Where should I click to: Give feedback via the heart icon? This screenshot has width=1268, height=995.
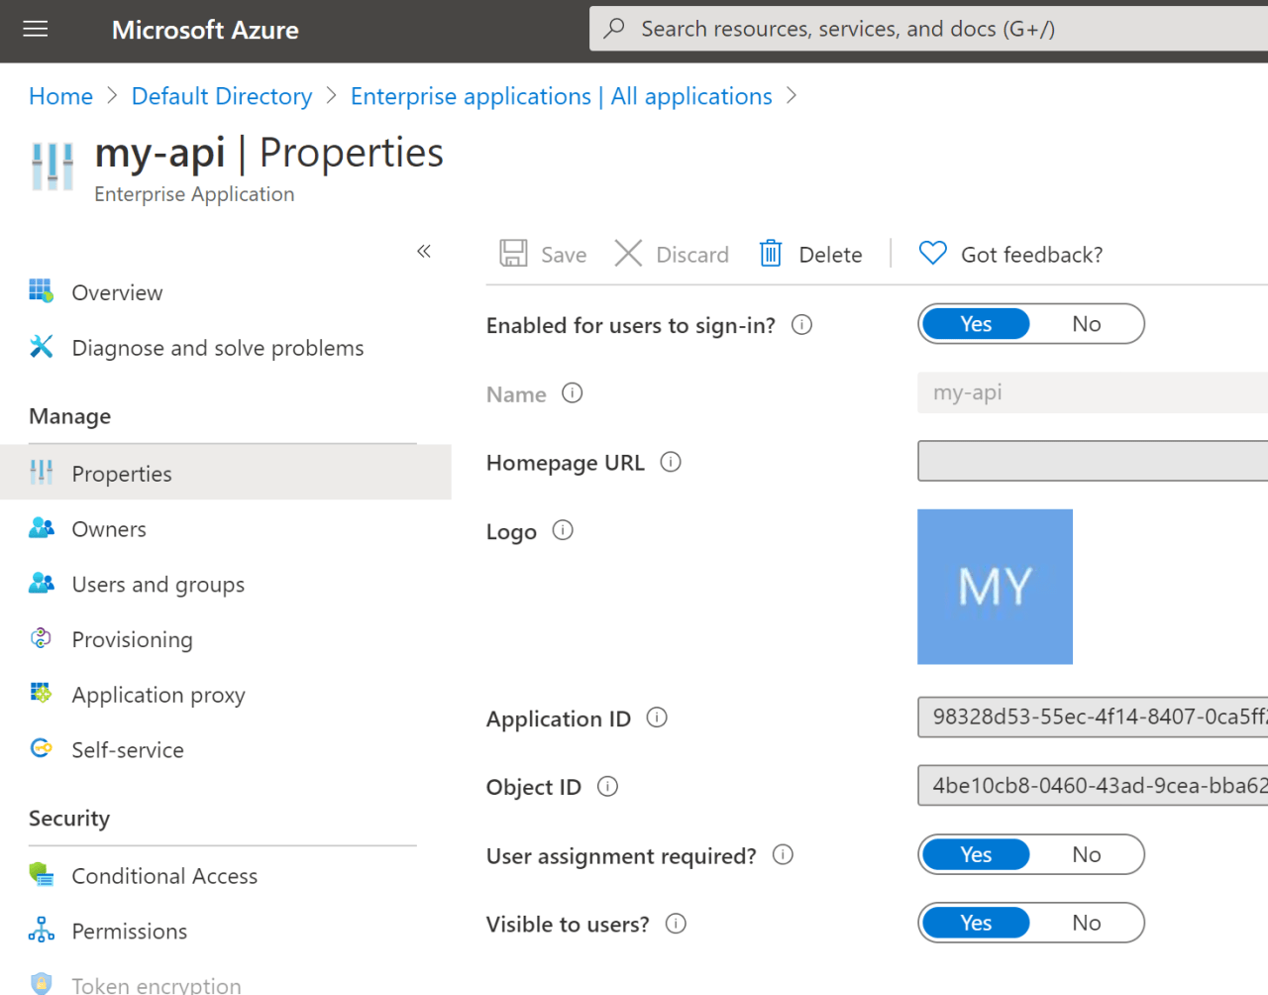tap(1010, 254)
